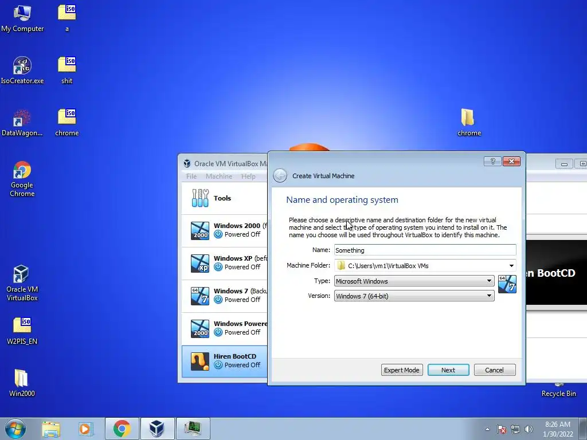
Task: Open the Help menu in VirtualBox Manager
Action: (x=248, y=176)
